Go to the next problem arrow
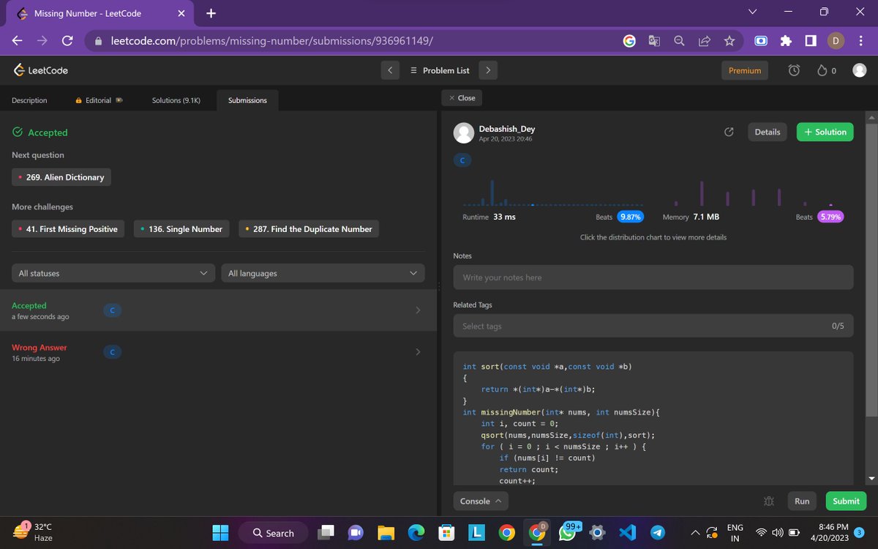The width and height of the screenshot is (878, 549). (x=488, y=70)
